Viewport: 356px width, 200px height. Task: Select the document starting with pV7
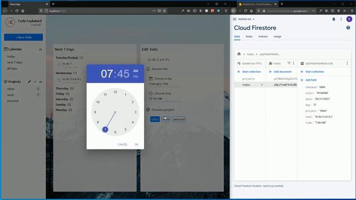pos(285,79)
